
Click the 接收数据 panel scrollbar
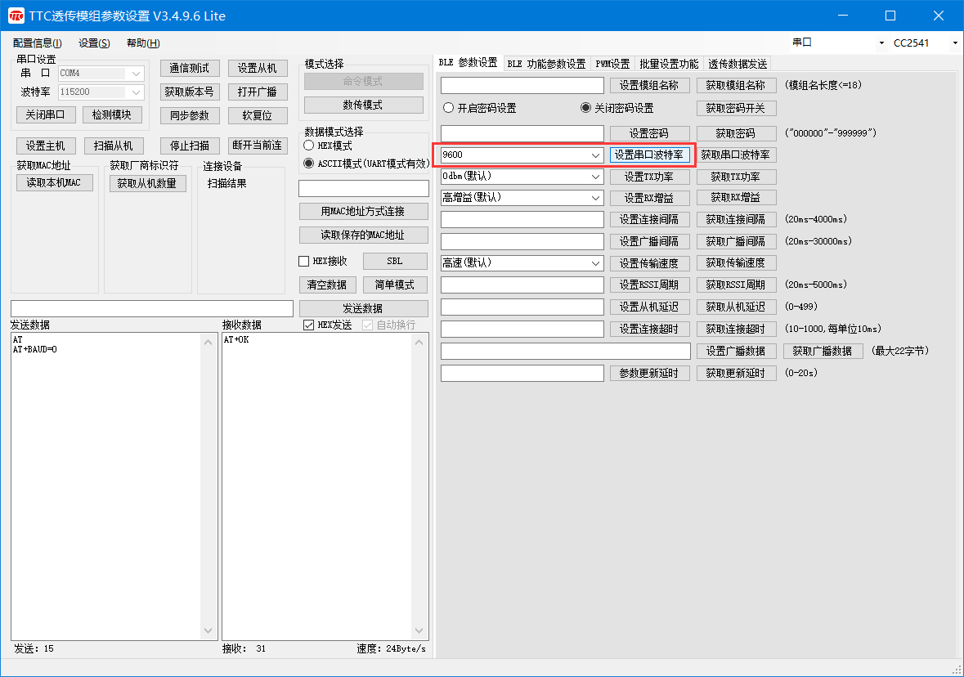[419, 486]
